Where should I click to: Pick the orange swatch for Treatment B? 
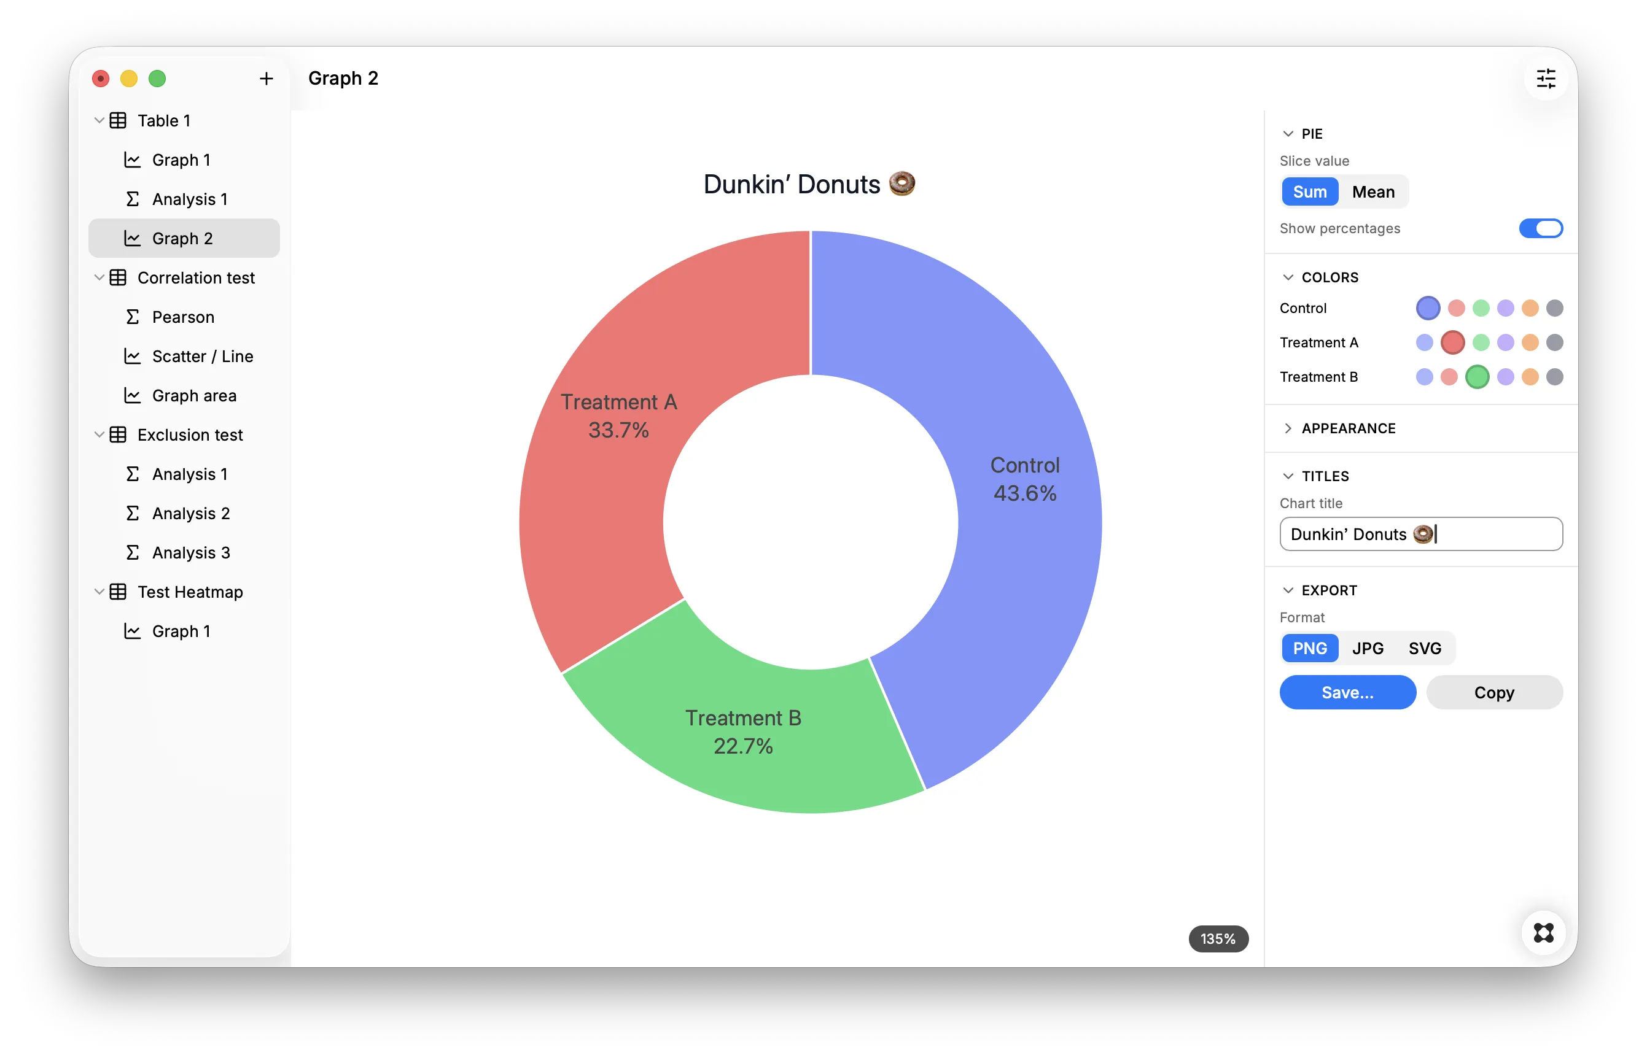point(1530,376)
